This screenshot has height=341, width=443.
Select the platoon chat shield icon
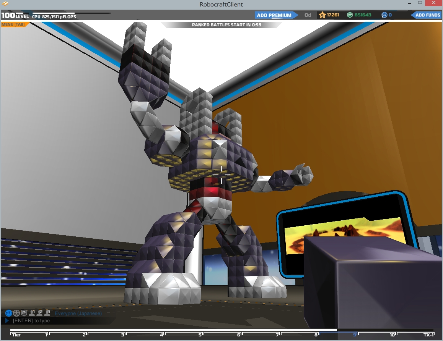pyautogui.click(x=24, y=312)
